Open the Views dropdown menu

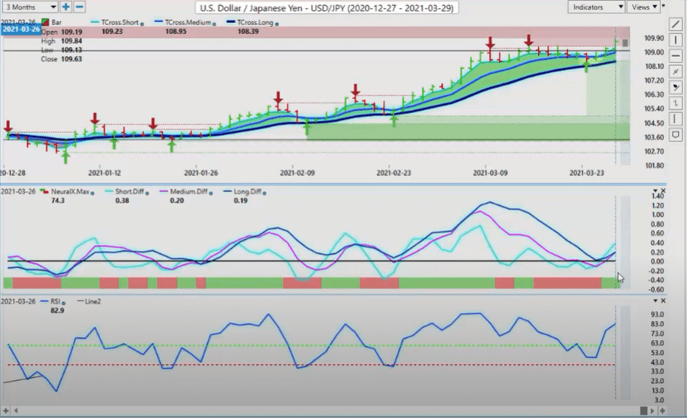(x=644, y=7)
